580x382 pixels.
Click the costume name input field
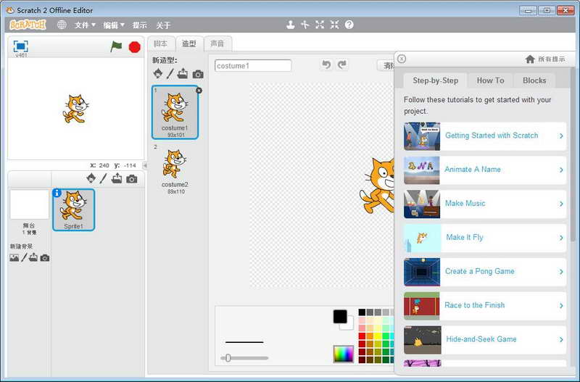click(x=252, y=66)
